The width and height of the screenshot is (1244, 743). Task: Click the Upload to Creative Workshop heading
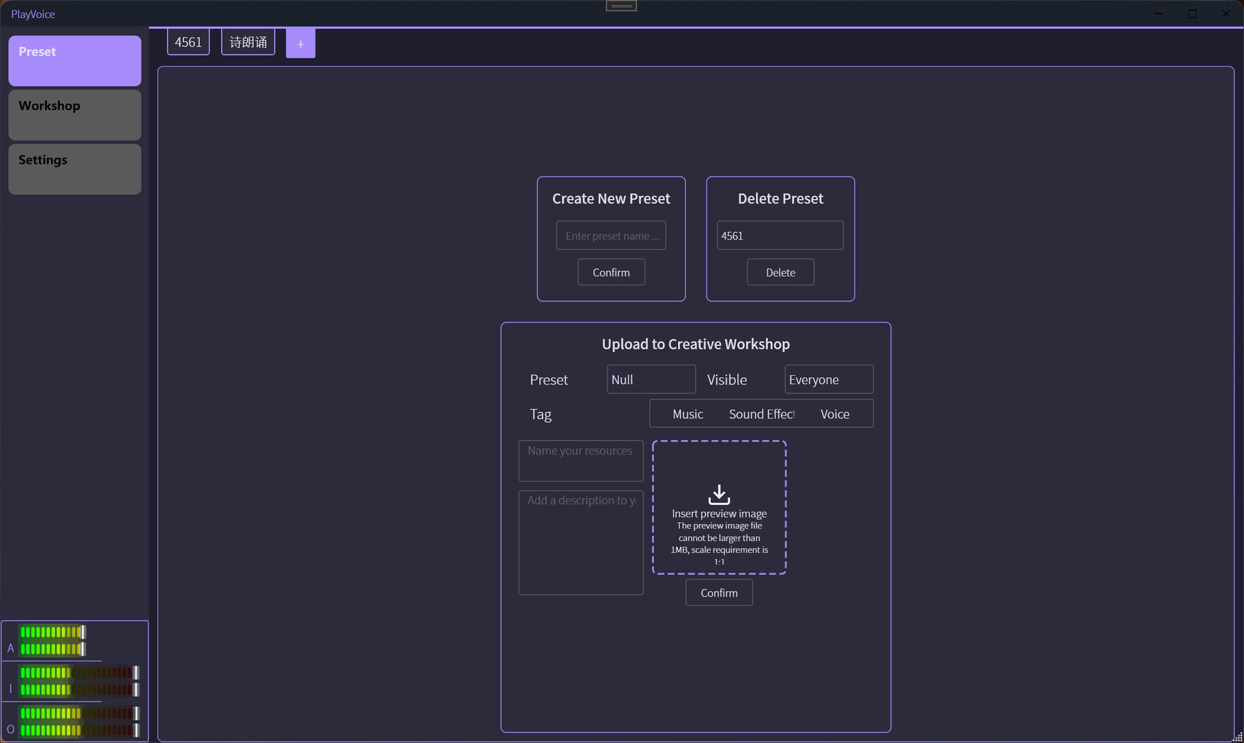click(696, 344)
